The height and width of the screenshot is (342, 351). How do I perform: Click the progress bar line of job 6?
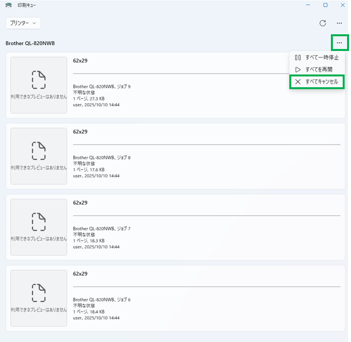point(206,287)
